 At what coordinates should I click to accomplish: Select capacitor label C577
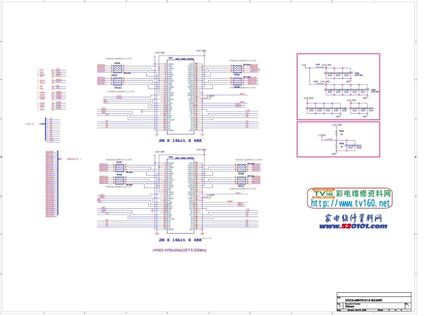[x=371, y=109]
